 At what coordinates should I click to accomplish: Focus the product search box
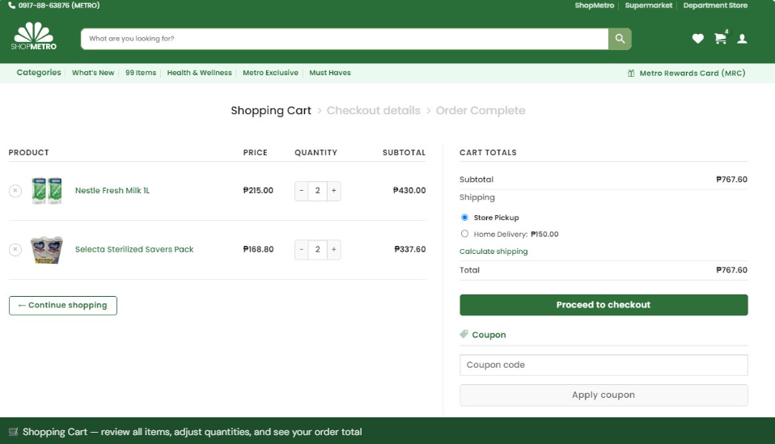[x=345, y=39]
